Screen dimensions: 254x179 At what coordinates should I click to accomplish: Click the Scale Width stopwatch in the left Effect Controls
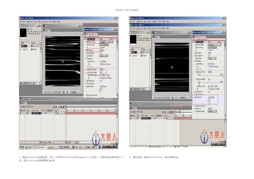pyautogui.click(x=87, y=70)
